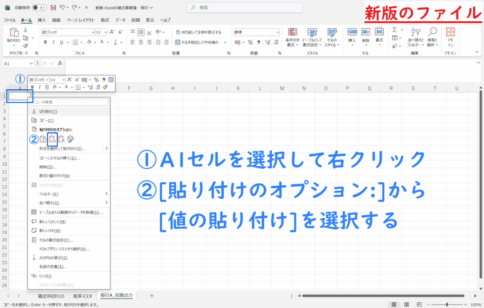
Task: Click the context menu search field
Action: click(69, 102)
